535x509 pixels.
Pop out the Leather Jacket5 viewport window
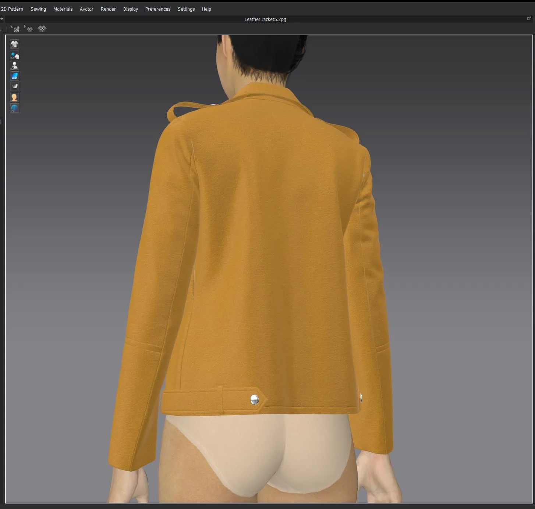tap(529, 18)
